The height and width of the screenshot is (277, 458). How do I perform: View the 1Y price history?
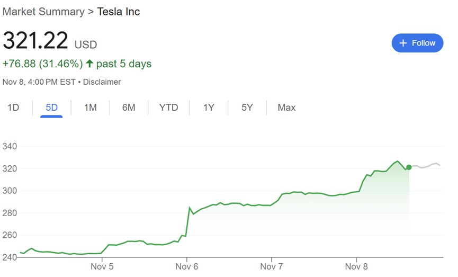(x=209, y=108)
